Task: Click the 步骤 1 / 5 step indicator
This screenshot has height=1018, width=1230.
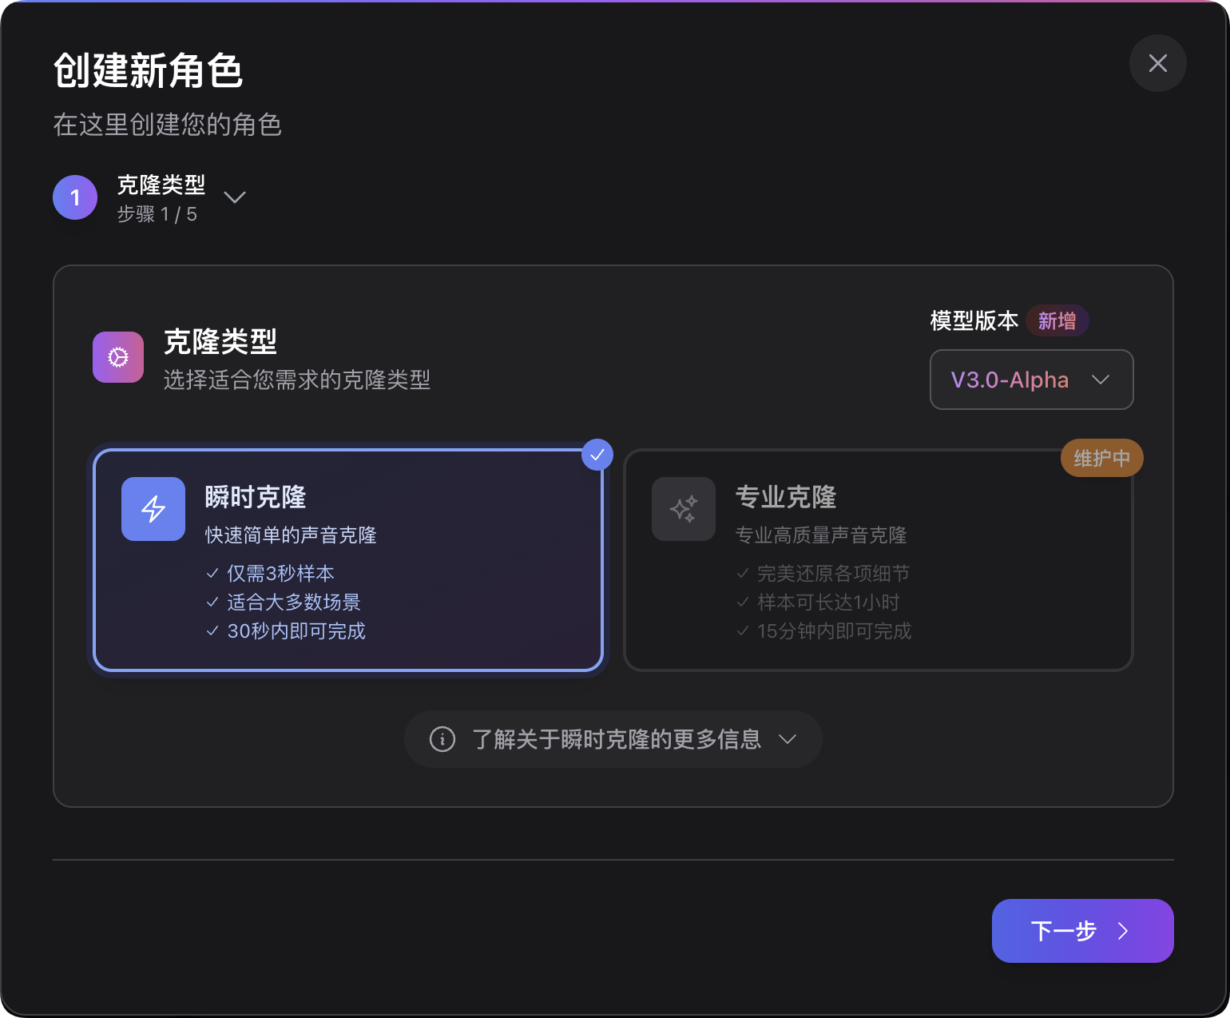Action: 157,214
